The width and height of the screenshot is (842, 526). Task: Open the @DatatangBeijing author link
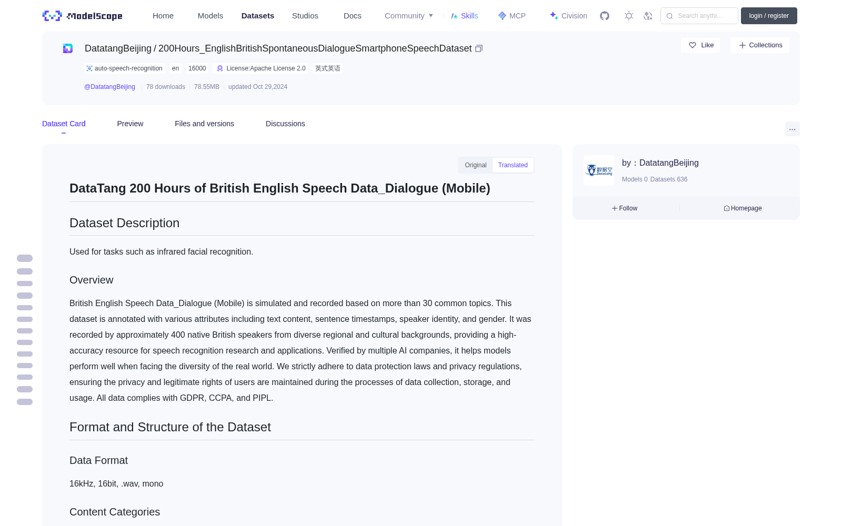point(109,87)
